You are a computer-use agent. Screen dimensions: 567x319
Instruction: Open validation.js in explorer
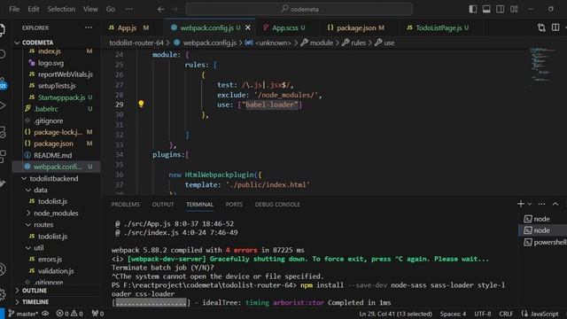(x=57, y=271)
